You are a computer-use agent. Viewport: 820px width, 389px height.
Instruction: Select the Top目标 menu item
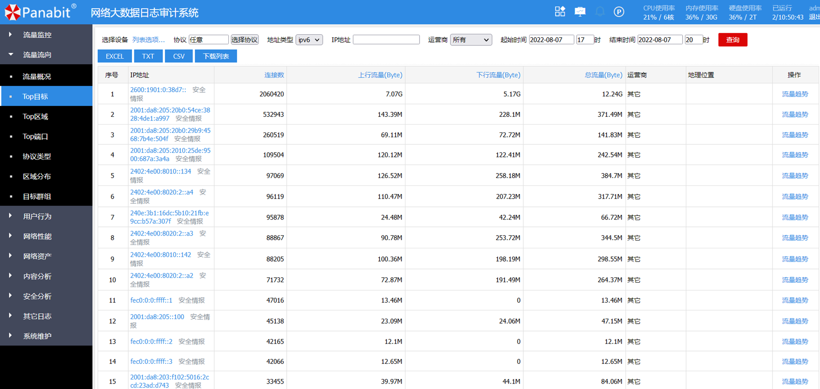pyautogui.click(x=46, y=96)
